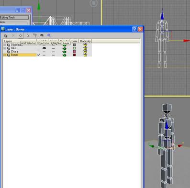Highlight selected objects' layers icon
190x188 pixels.
(35, 35)
